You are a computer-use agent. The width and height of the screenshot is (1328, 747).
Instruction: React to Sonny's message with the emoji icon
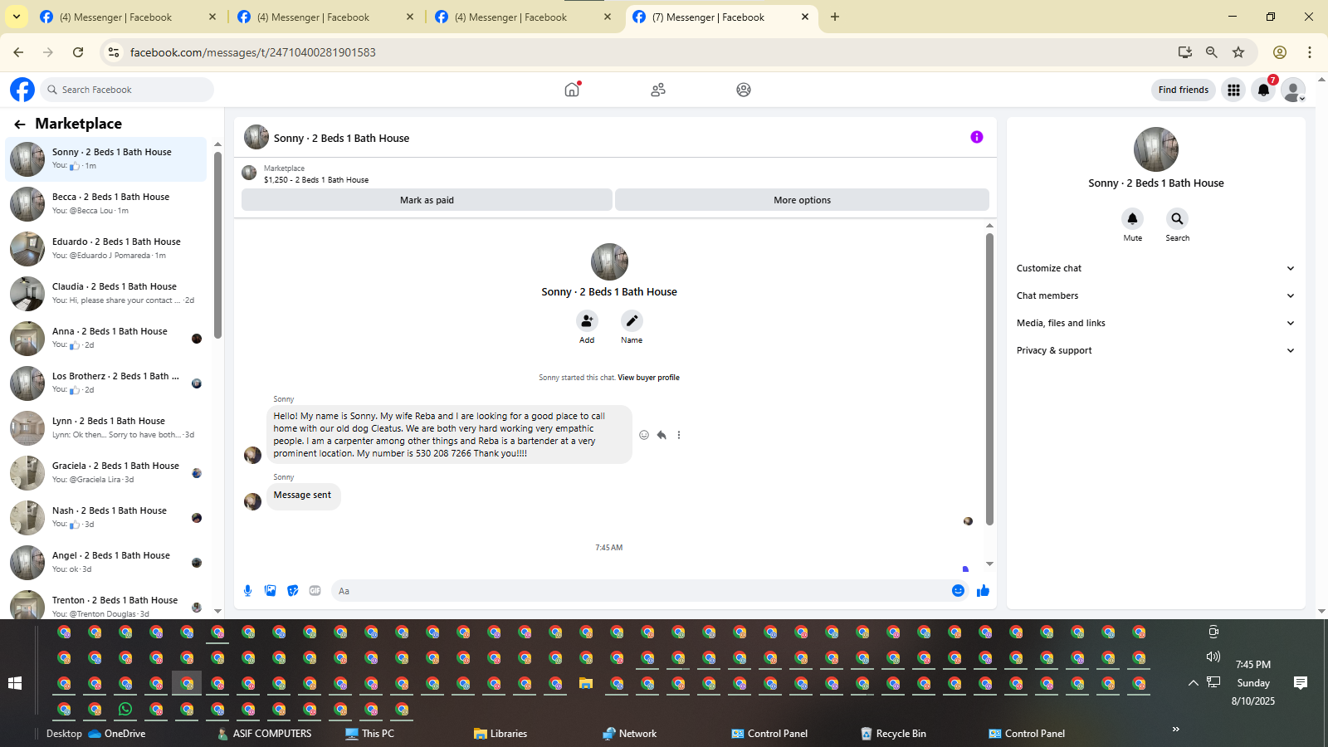[644, 435]
